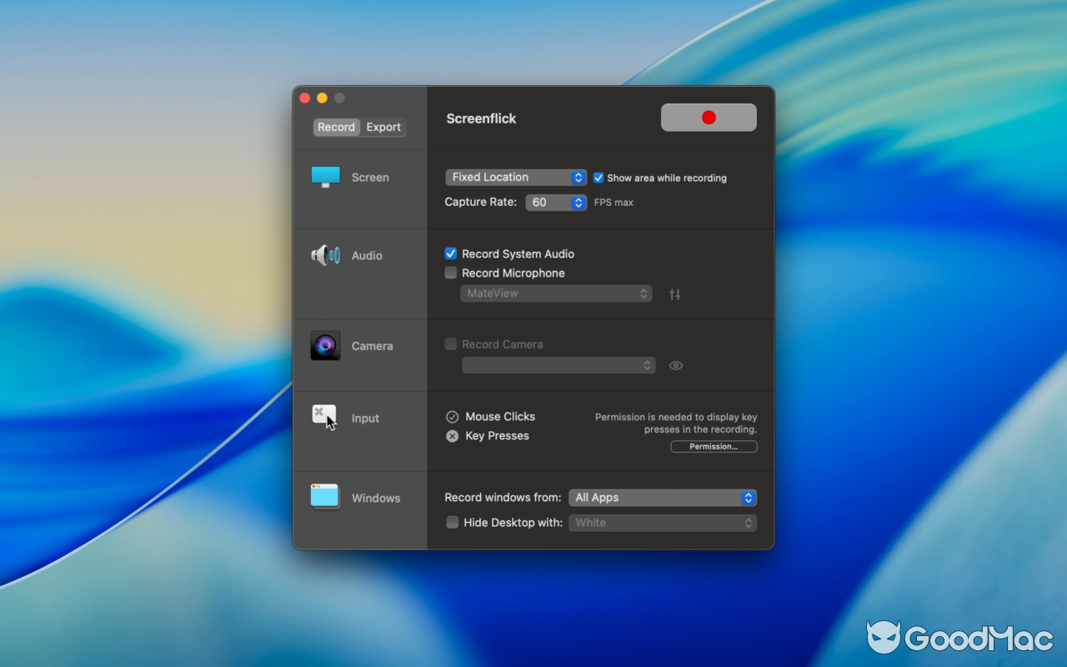Enable the Key Presses option

(x=453, y=436)
